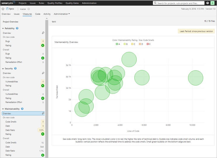Click the master branch help icon
The height and width of the screenshot is (158, 217).
29,9
